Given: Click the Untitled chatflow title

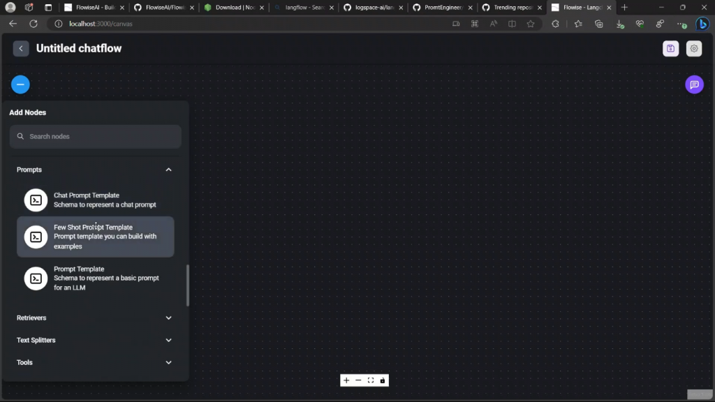Looking at the screenshot, I should click(79, 48).
